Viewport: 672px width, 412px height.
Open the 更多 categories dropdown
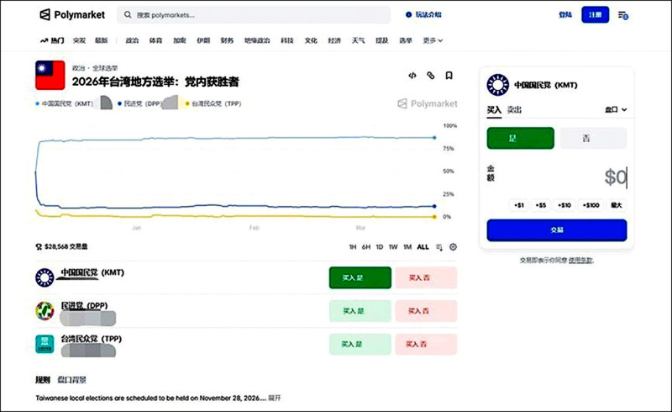(433, 40)
